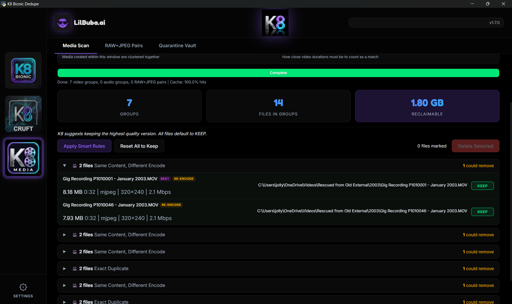Toggle KEEP for Gig Recording P1010046
The height and width of the screenshot is (304, 512).
point(482,212)
